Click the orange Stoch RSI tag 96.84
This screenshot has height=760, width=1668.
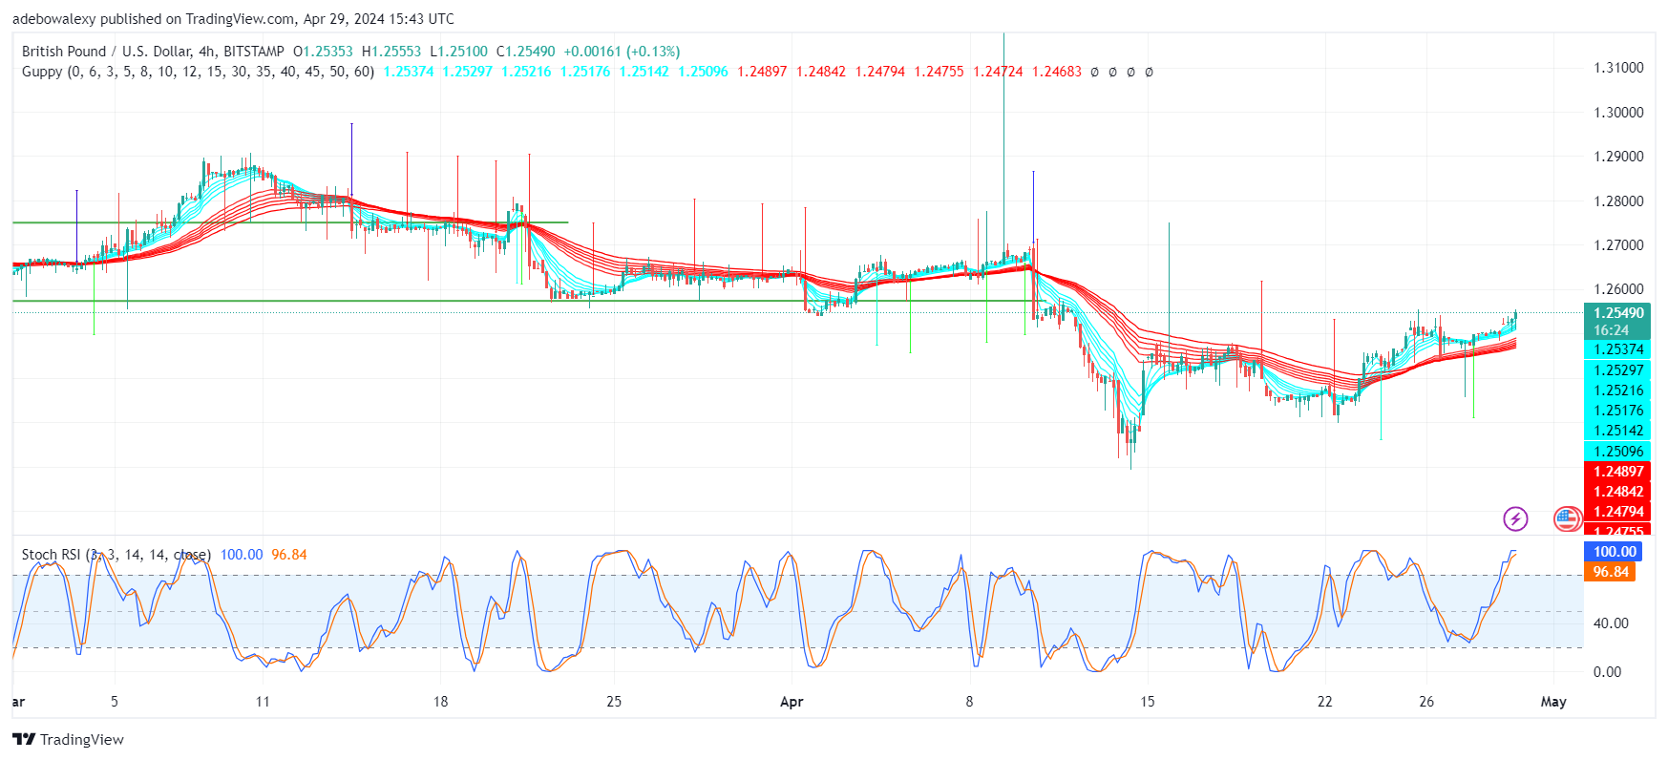pyautogui.click(x=1610, y=571)
